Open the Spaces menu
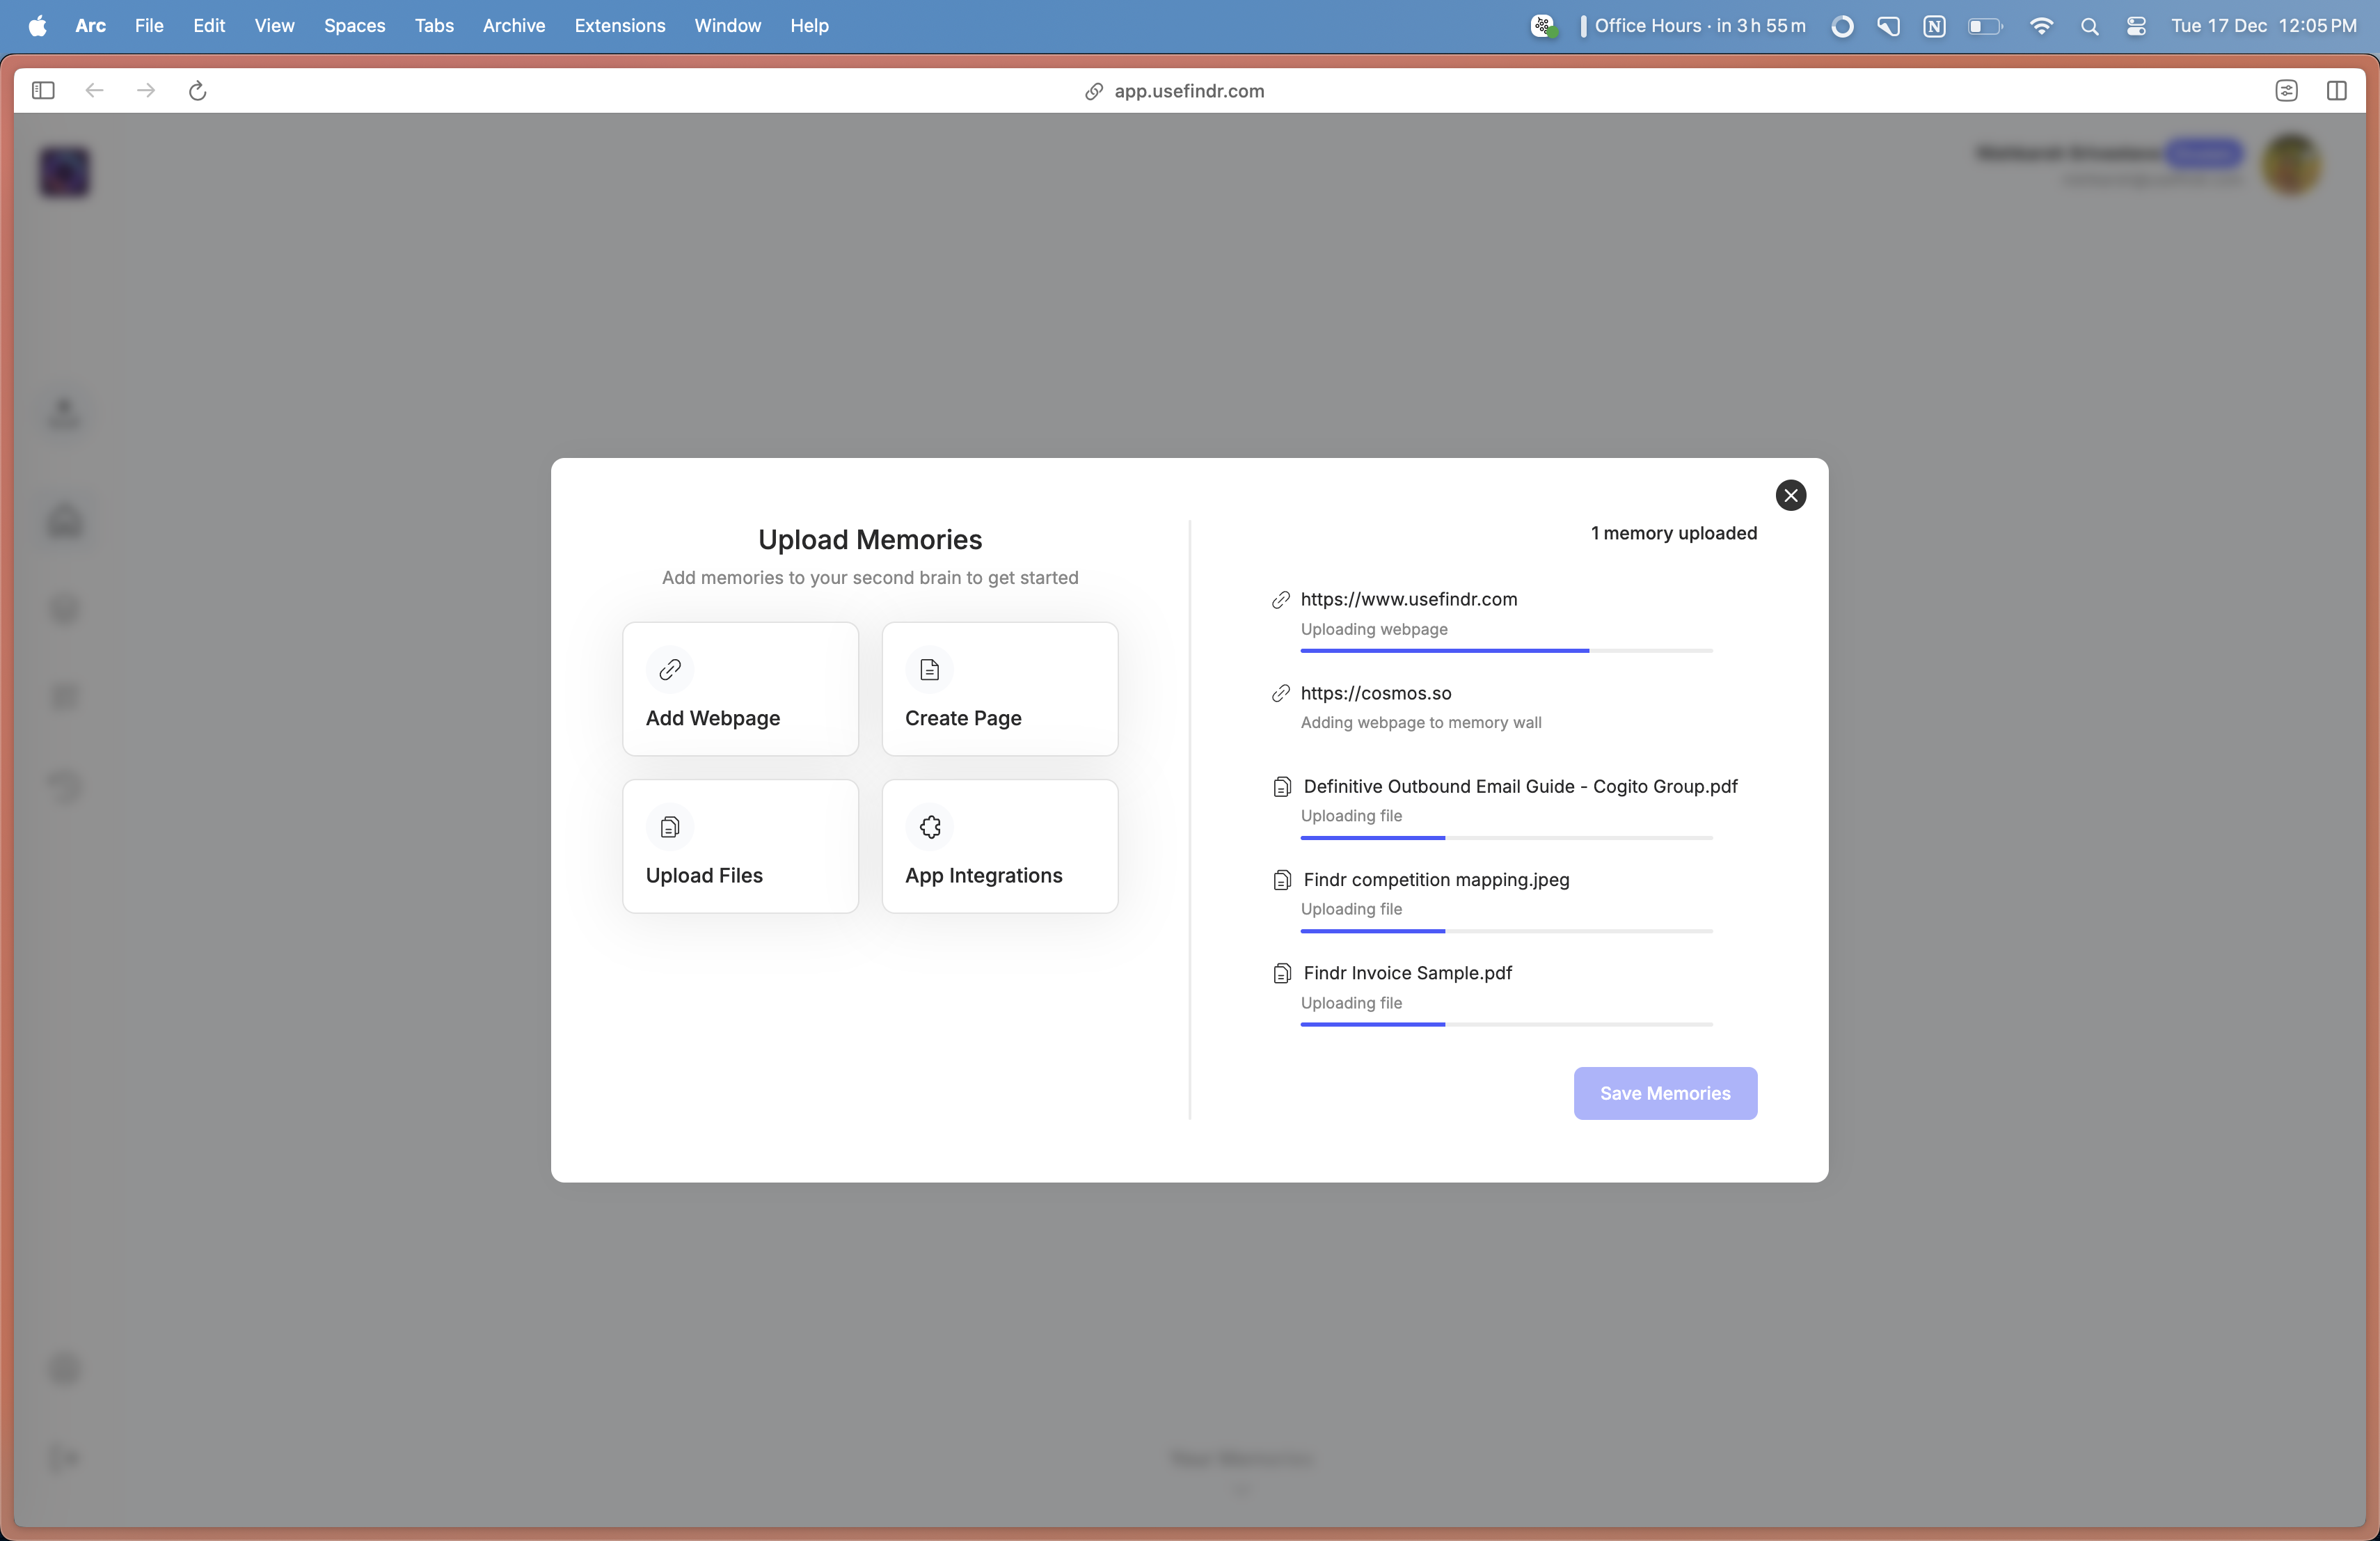The image size is (2380, 1541). [x=354, y=26]
